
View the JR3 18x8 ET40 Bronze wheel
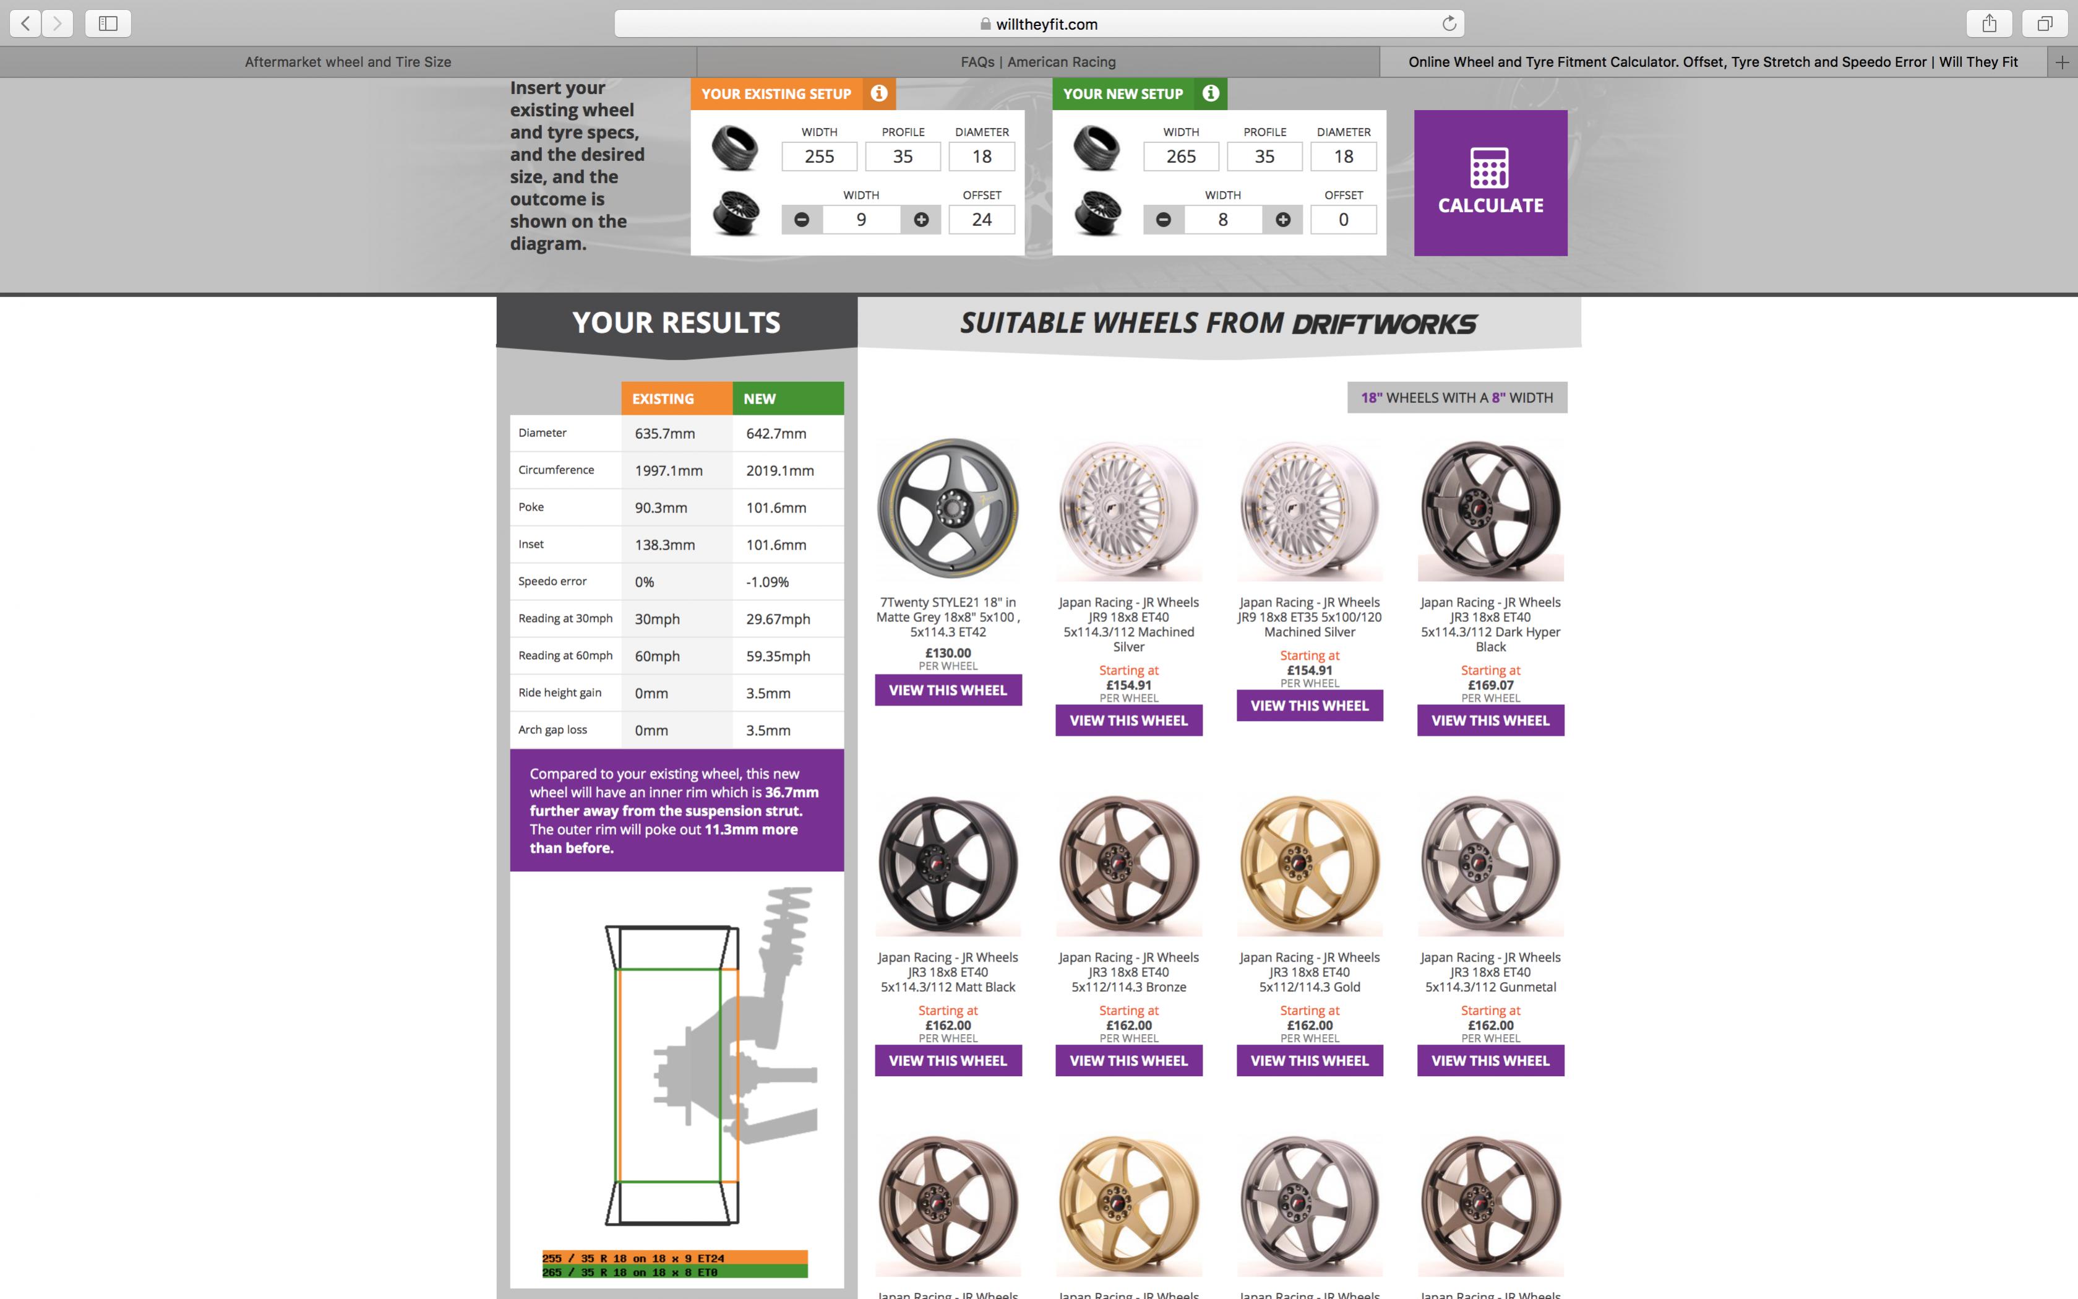pyautogui.click(x=1128, y=1060)
